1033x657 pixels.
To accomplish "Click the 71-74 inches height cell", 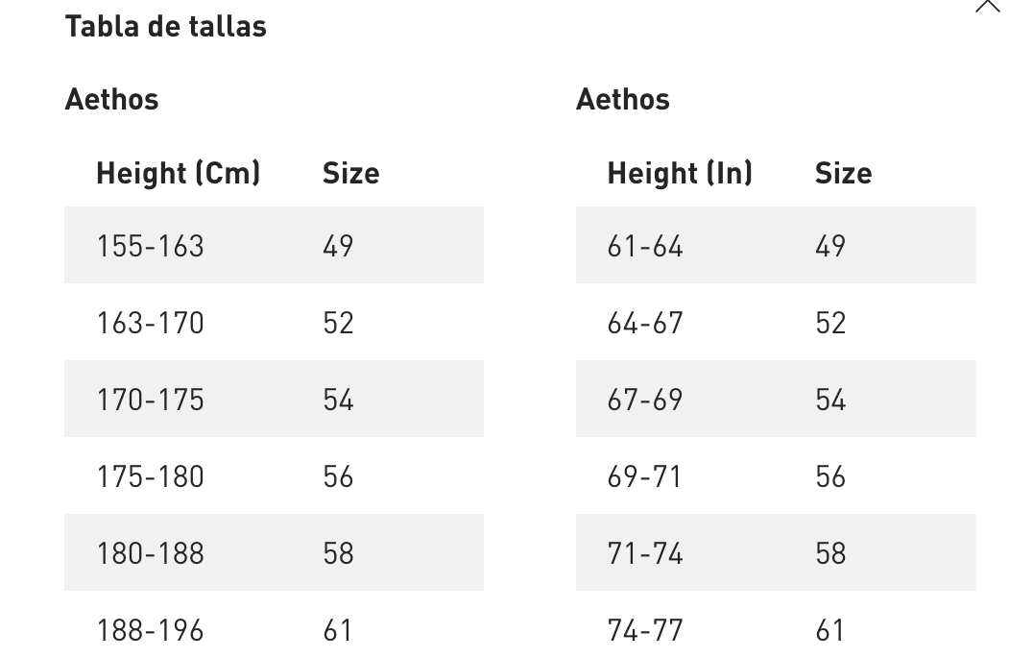I will pos(645,553).
